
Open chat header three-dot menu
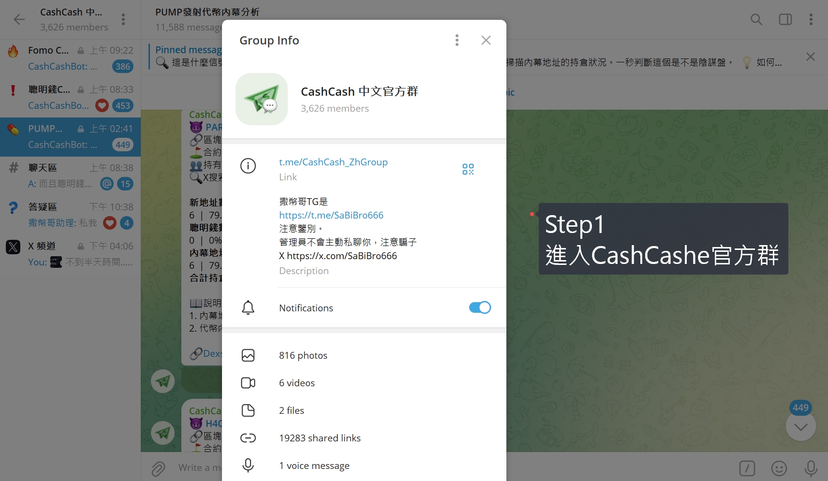[x=811, y=19]
